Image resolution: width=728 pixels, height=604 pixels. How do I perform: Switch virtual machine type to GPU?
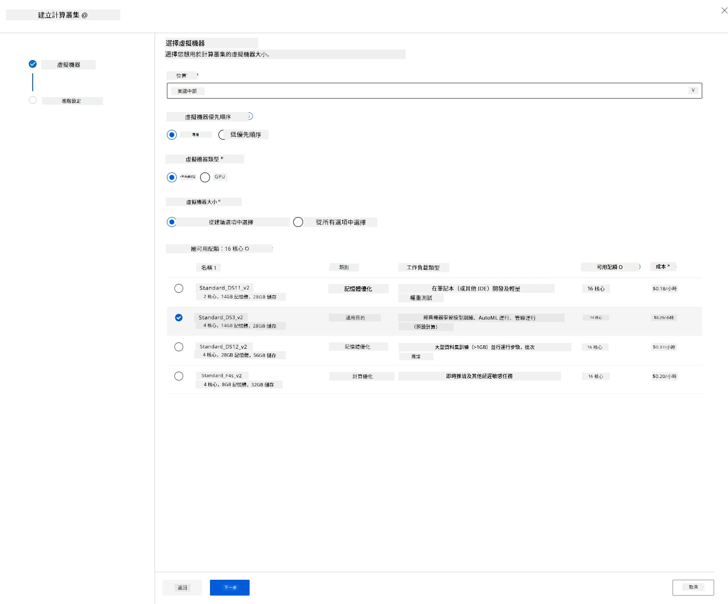point(205,177)
